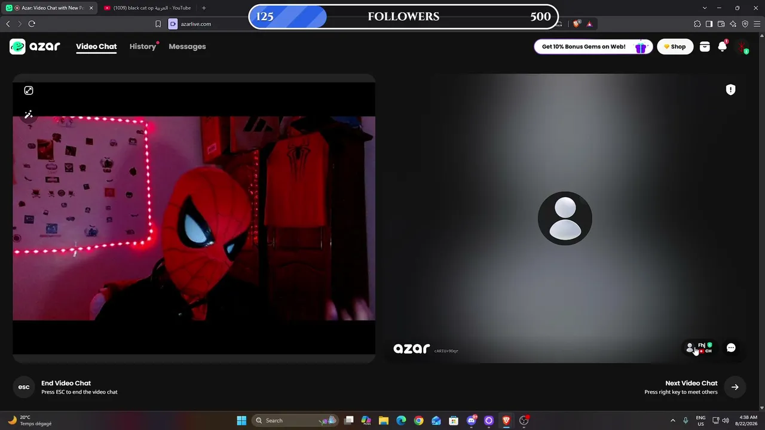The height and width of the screenshot is (430, 765).
Task: Open the magic wand effects tool
Action: pyautogui.click(x=29, y=115)
